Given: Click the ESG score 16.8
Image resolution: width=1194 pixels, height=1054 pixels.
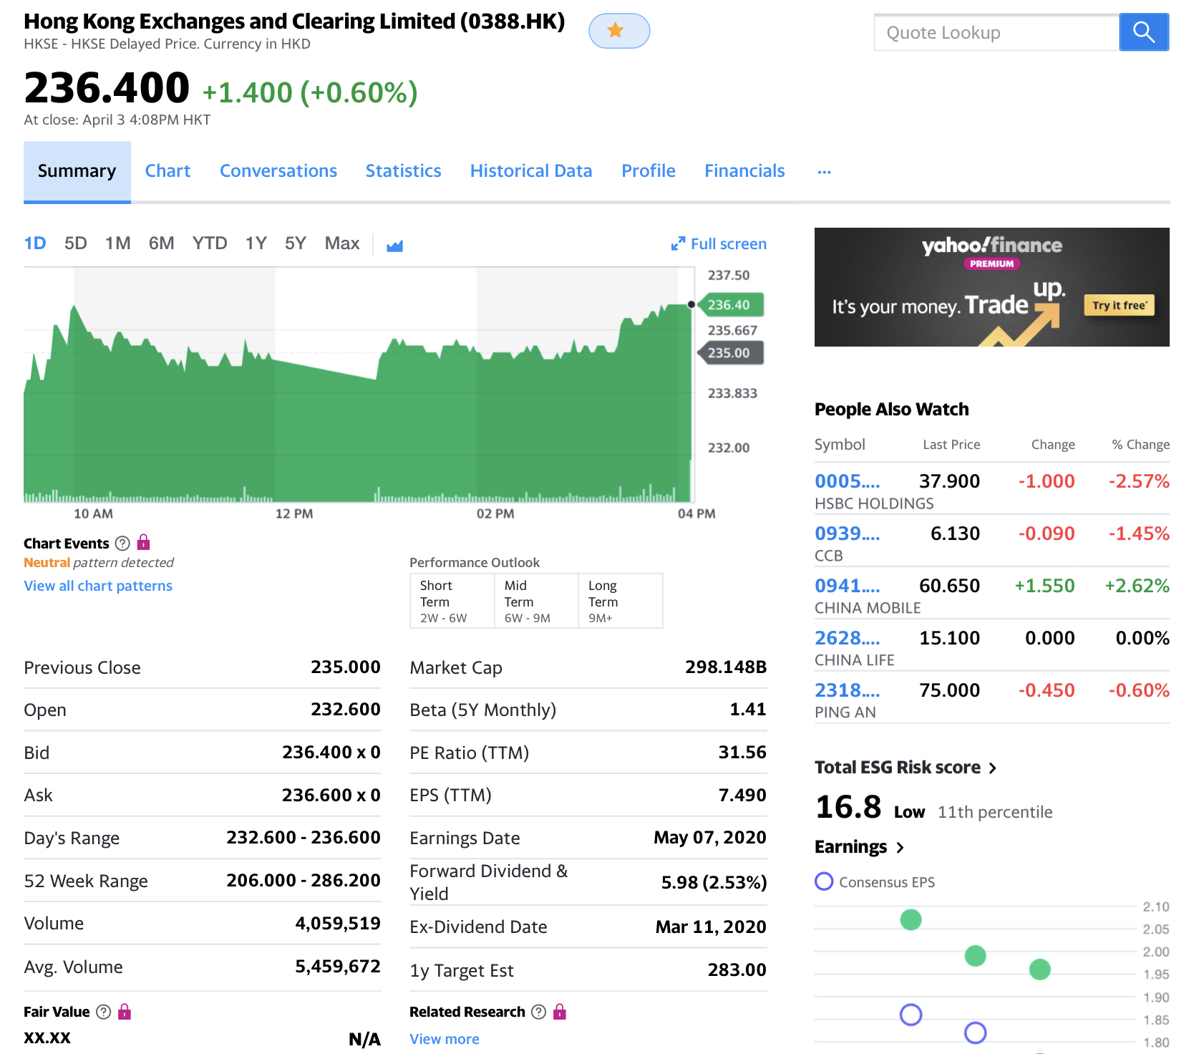Looking at the screenshot, I should pos(848,808).
